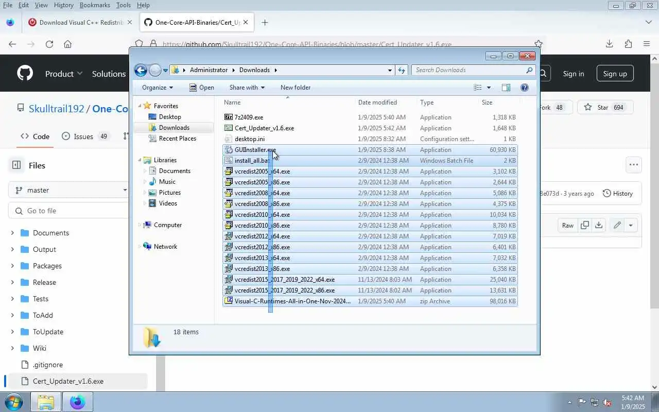Open Organize dropdown in Explorer
Viewport: 659px width, 412px height.
tap(158, 88)
